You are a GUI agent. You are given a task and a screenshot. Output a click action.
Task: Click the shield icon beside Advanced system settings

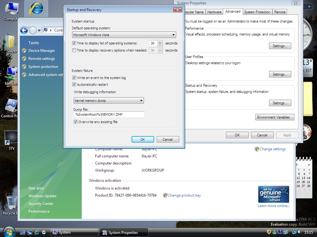click(24, 75)
